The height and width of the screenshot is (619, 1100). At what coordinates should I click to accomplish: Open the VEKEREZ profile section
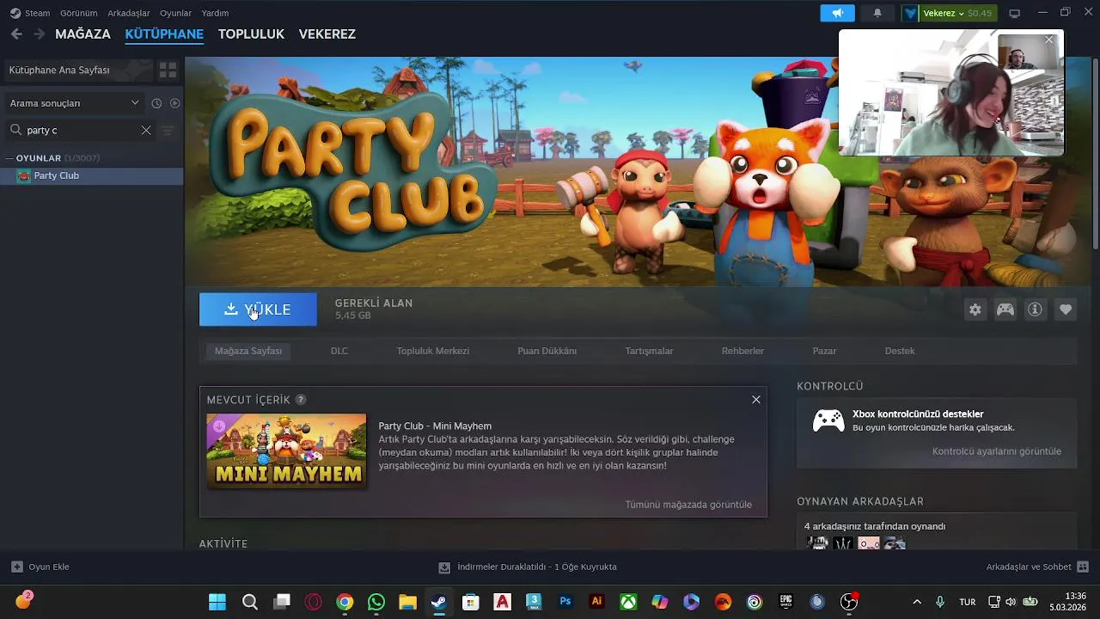(327, 34)
